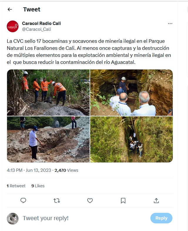Open photo of men at mine entrance
188x231 pixels.
coord(132,93)
